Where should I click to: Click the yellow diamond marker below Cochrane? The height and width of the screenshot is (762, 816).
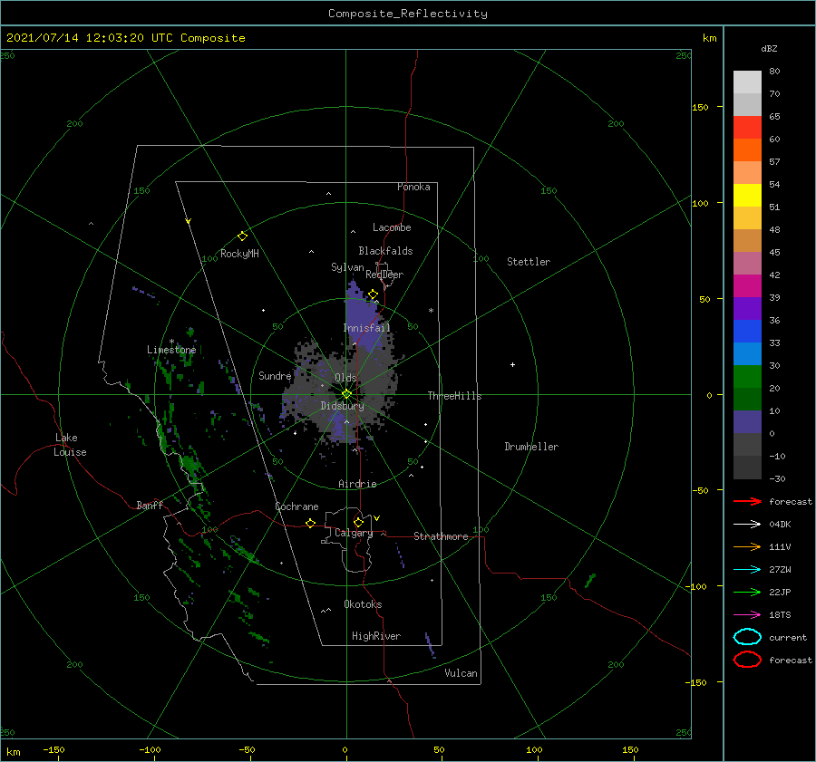(311, 524)
